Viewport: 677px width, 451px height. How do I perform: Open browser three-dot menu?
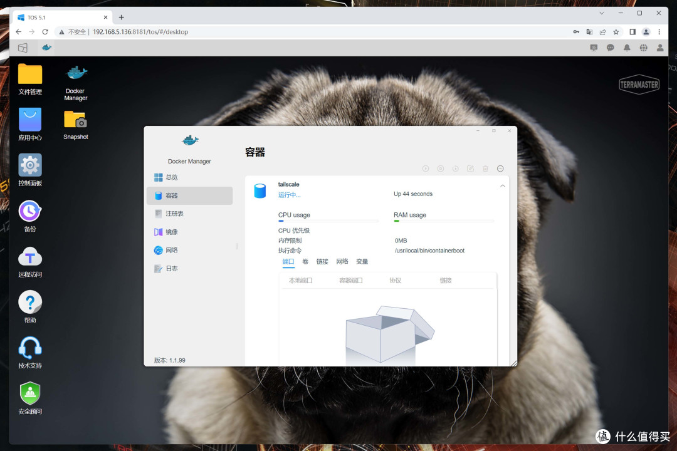(x=659, y=32)
